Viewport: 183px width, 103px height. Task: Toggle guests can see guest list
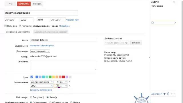[106, 61]
